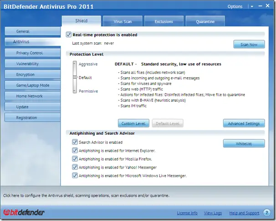276x221 pixels.
Task: Click BitDefender Antivirus Pro 2011 title
Action: pos(48,6)
